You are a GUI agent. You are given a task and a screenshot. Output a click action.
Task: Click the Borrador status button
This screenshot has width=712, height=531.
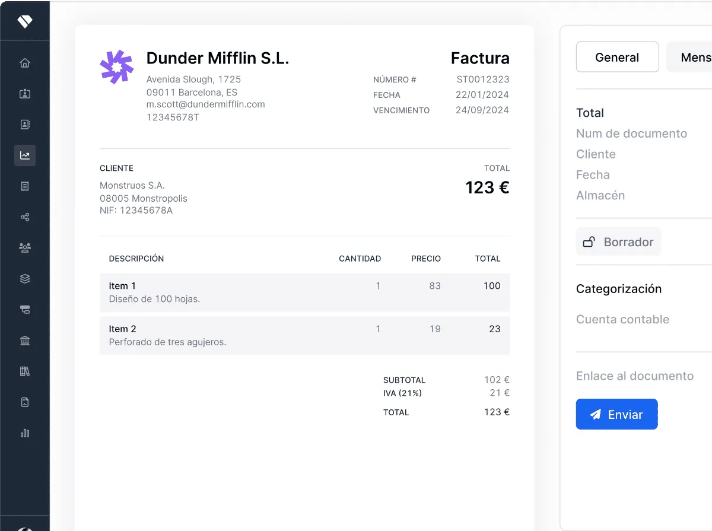point(618,242)
